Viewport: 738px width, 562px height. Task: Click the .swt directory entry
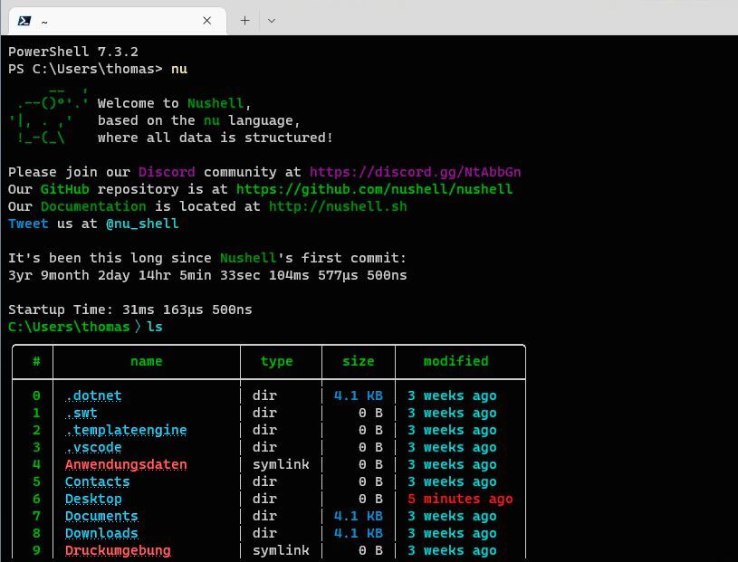[x=81, y=413]
